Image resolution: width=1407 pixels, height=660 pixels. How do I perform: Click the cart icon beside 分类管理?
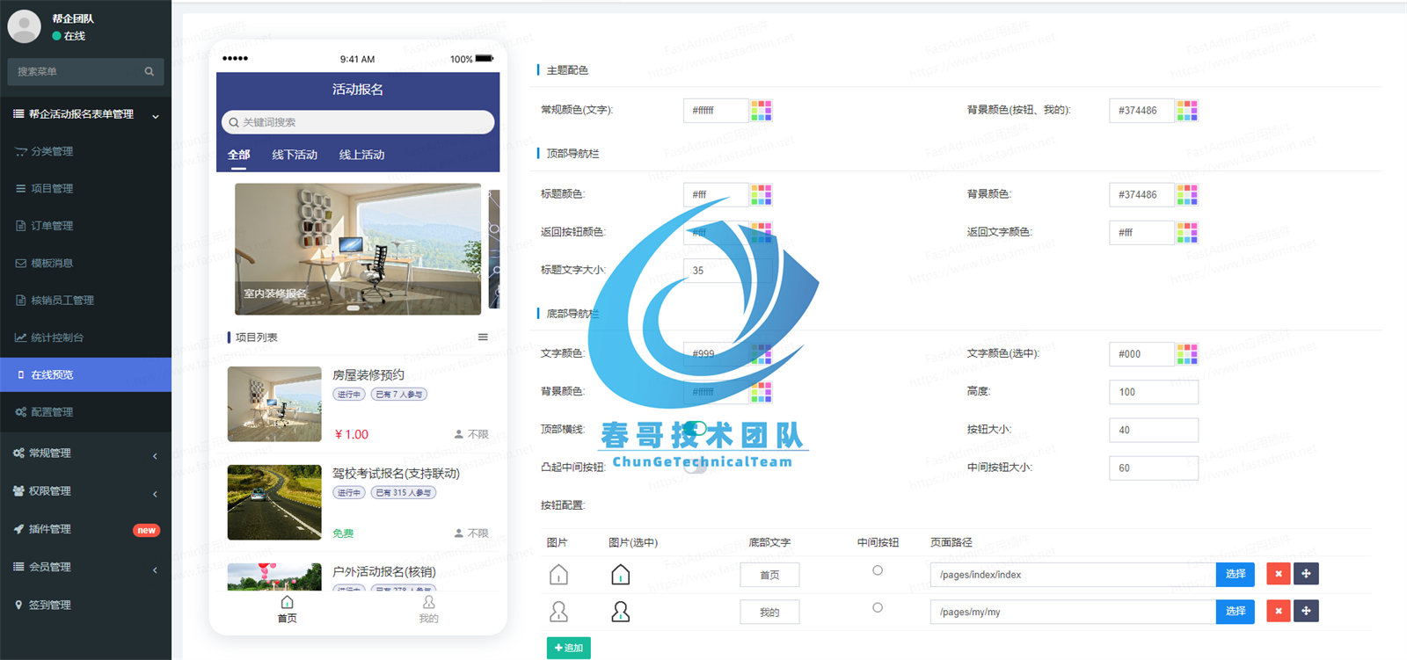point(21,152)
